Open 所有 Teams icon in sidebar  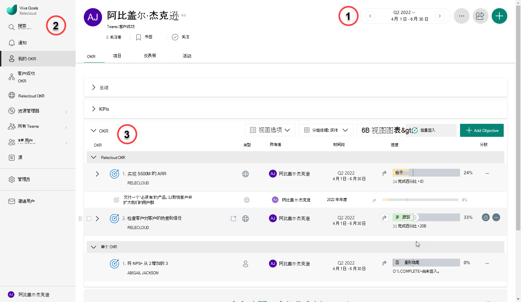click(x=12, y=126)
